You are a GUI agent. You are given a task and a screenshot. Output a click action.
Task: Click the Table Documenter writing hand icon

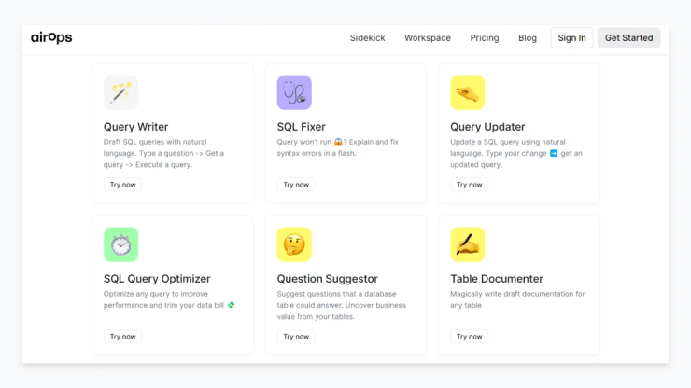click(467, 244)
